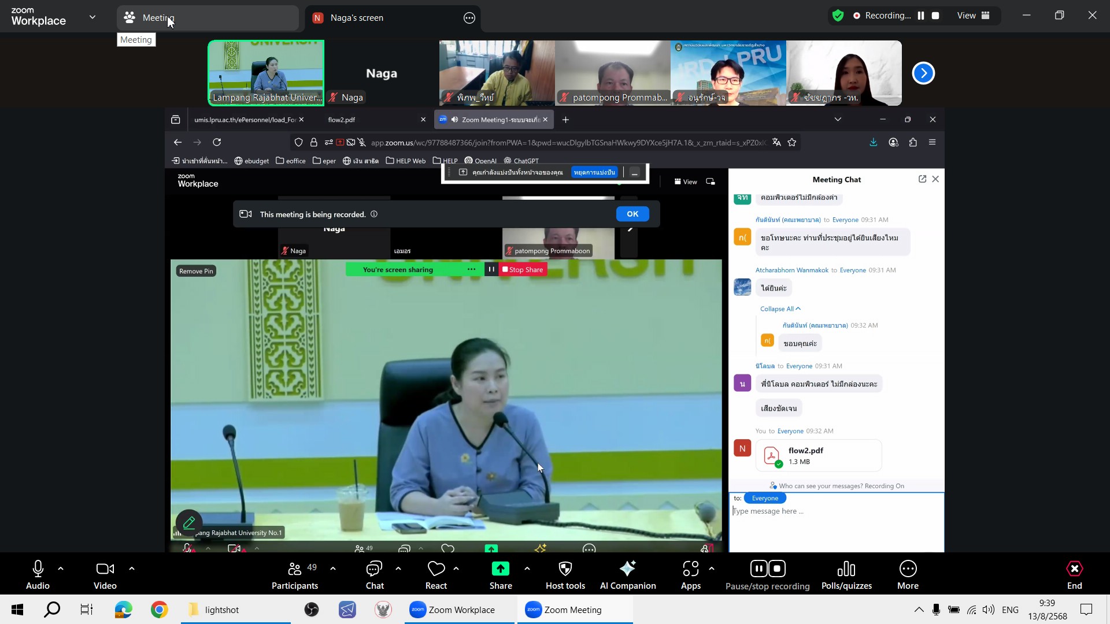Click the blue stop-sharing button in browser banner
The height and width of the screenshot is (624, 1110).
594,172
